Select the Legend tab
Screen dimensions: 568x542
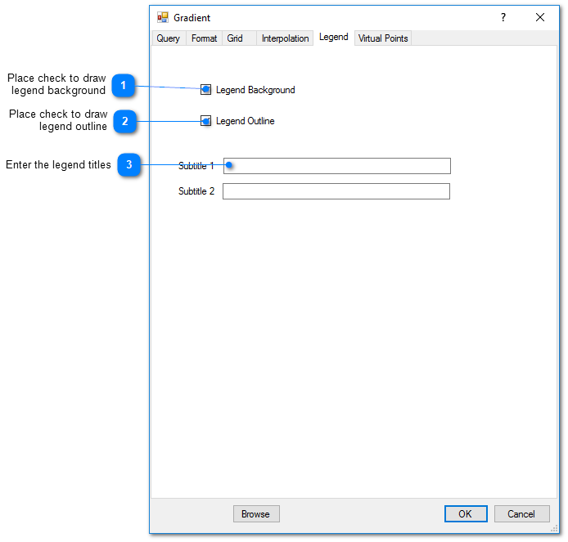point(333,38)
